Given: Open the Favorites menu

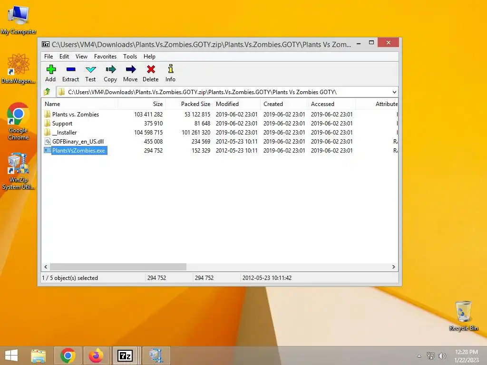Looking at the screenshot, I should point(105,57).
